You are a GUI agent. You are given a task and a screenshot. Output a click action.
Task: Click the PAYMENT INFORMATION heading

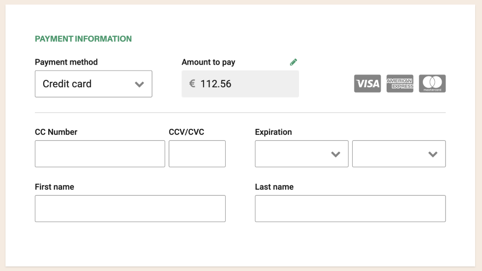tap(83, 39)
